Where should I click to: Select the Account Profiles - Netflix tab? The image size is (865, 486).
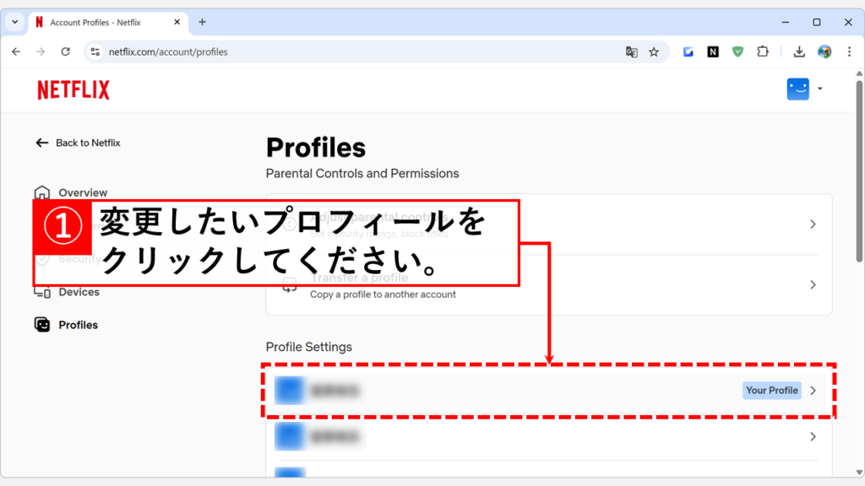pyautogui.click(x=107, y=22)
